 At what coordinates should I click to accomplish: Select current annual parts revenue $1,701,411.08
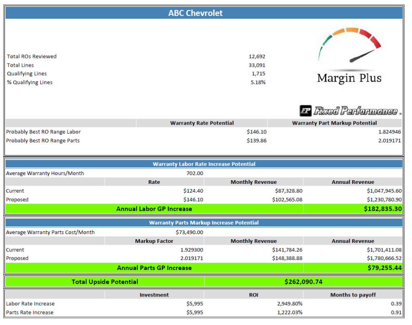pos(384,250)
